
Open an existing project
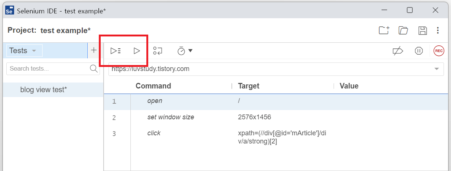pyautogui.click(x=403, y=30)
